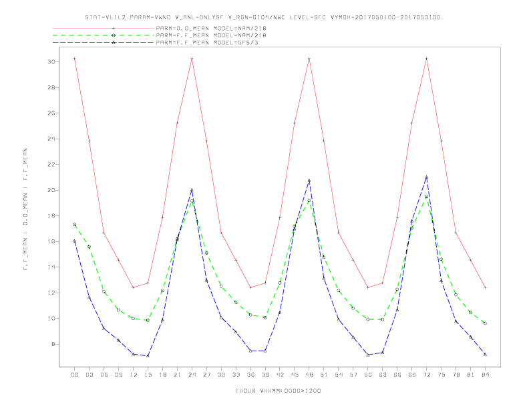Click x-axis forecast hour label 63
Viewport: 529px width, 408px height.
[383, 375]
